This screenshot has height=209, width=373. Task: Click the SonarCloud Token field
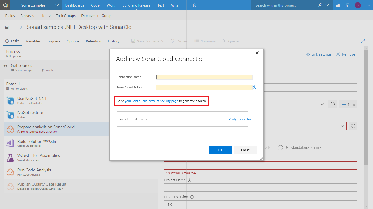click(204, 88)
